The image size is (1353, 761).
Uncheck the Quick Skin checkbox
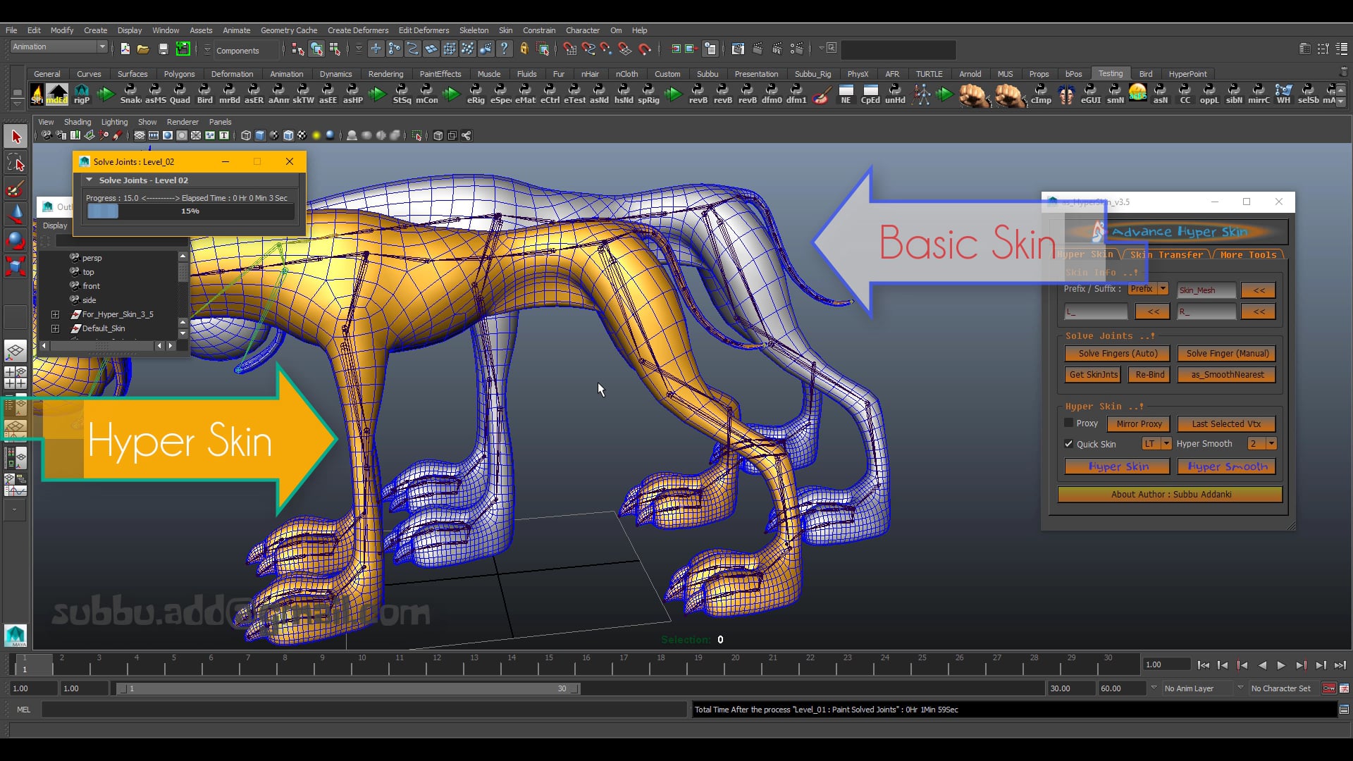(x=1069, y=444)
